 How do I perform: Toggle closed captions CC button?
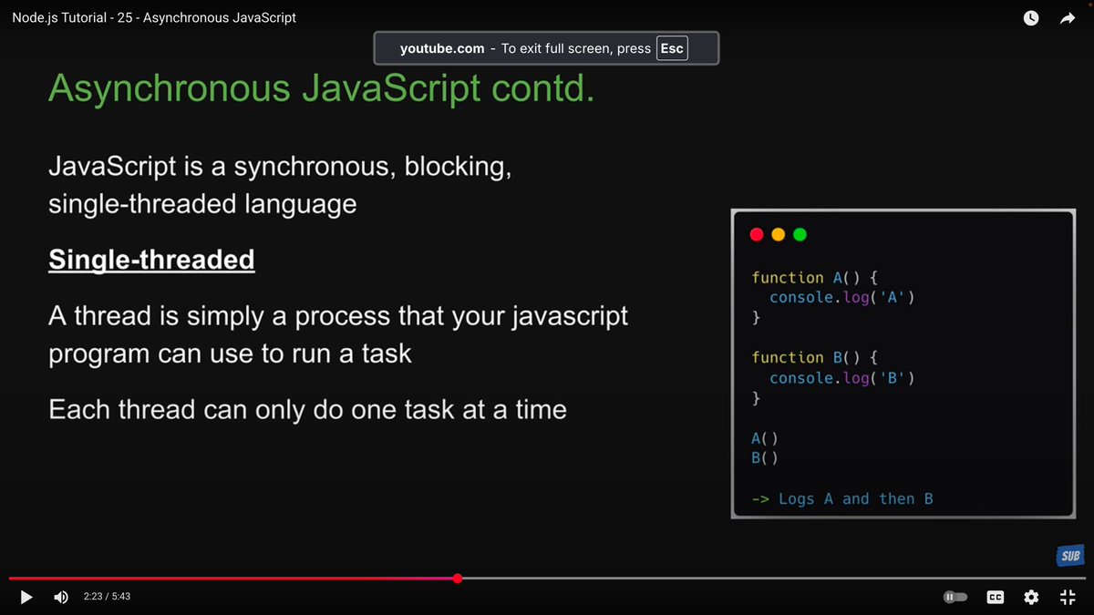tap(996, 597)
